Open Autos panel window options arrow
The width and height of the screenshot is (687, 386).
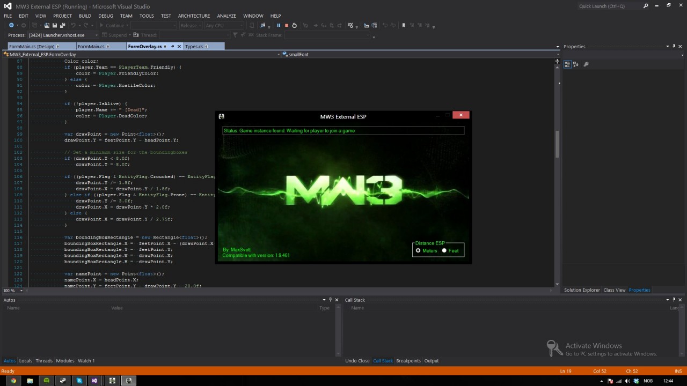point(324,300)
